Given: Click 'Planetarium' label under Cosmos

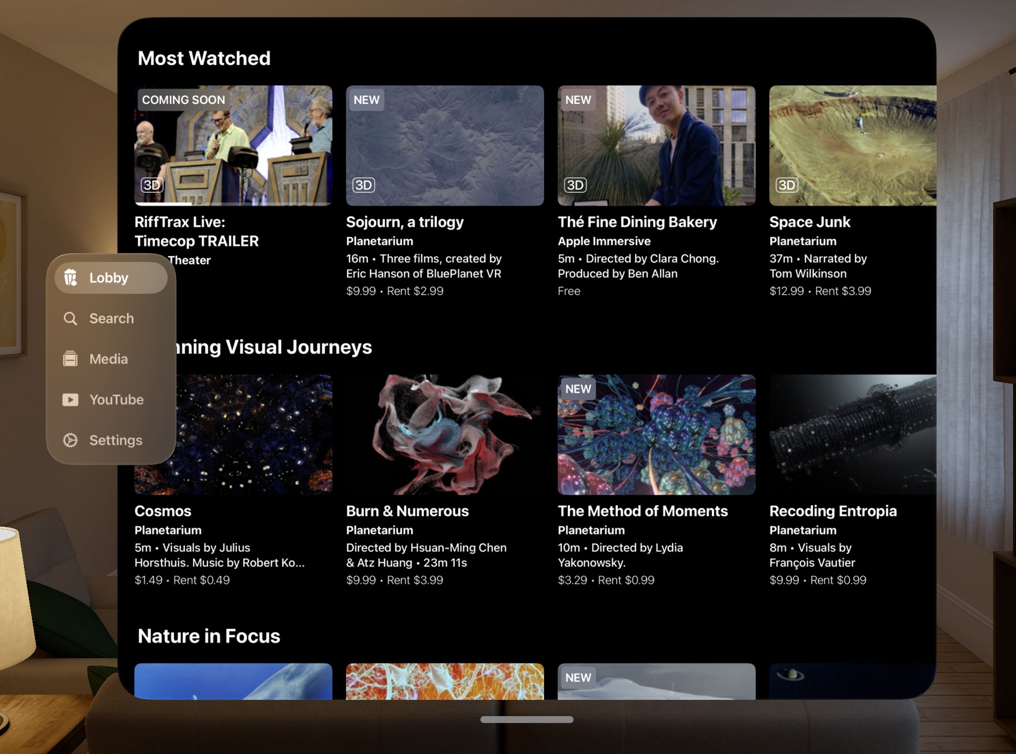Looking at the screenshot, I should [x=168, y=530].
